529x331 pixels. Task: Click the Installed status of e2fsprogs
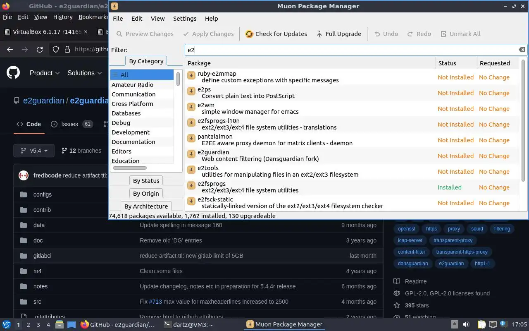449,187
